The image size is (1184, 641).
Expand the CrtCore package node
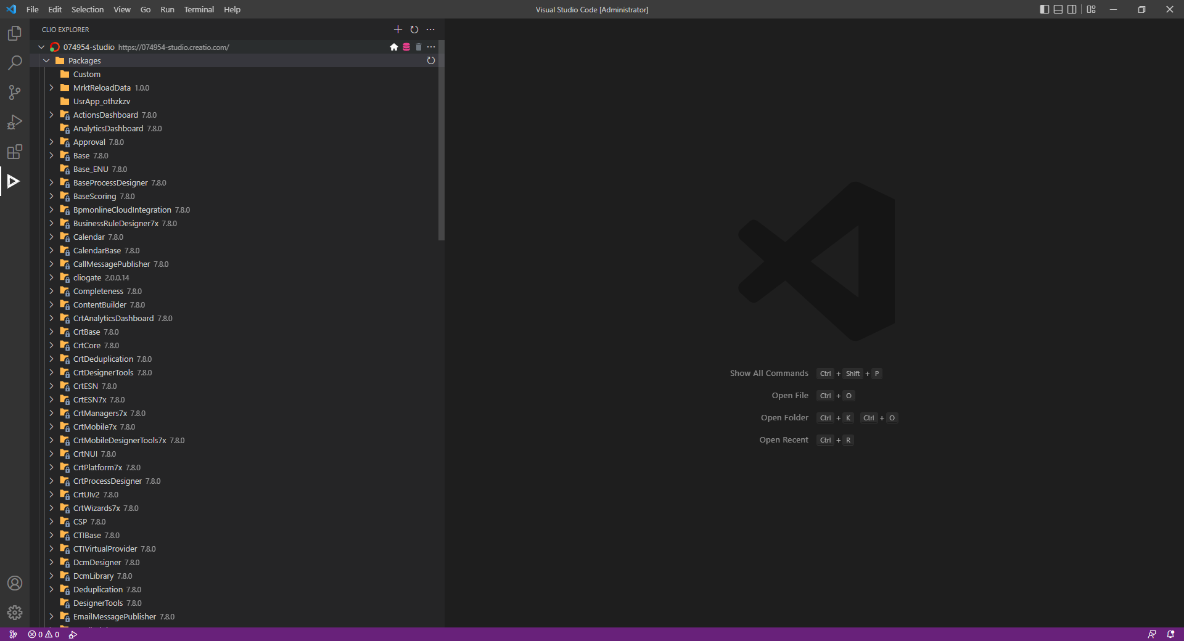(51, 345)
